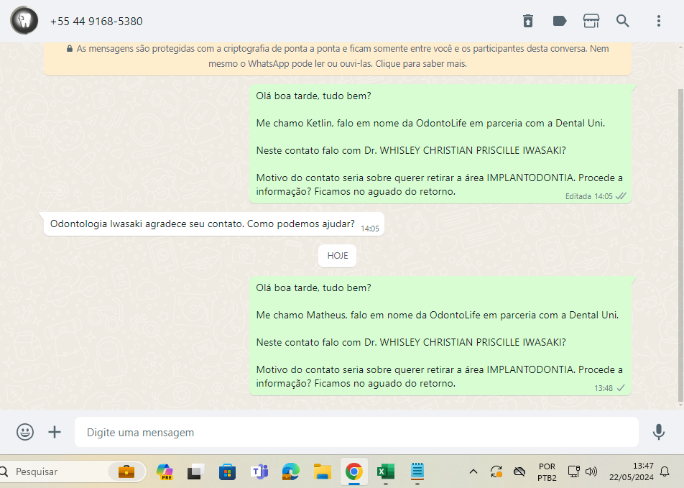Switch to Google Chrome on the taskbar

[353, 471]
